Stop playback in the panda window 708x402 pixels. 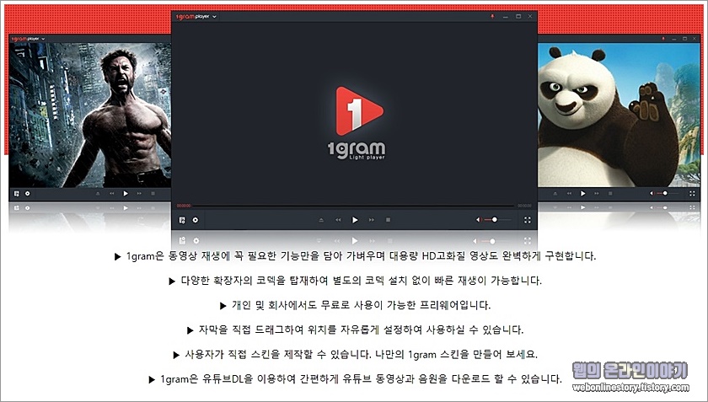(610, 193)
